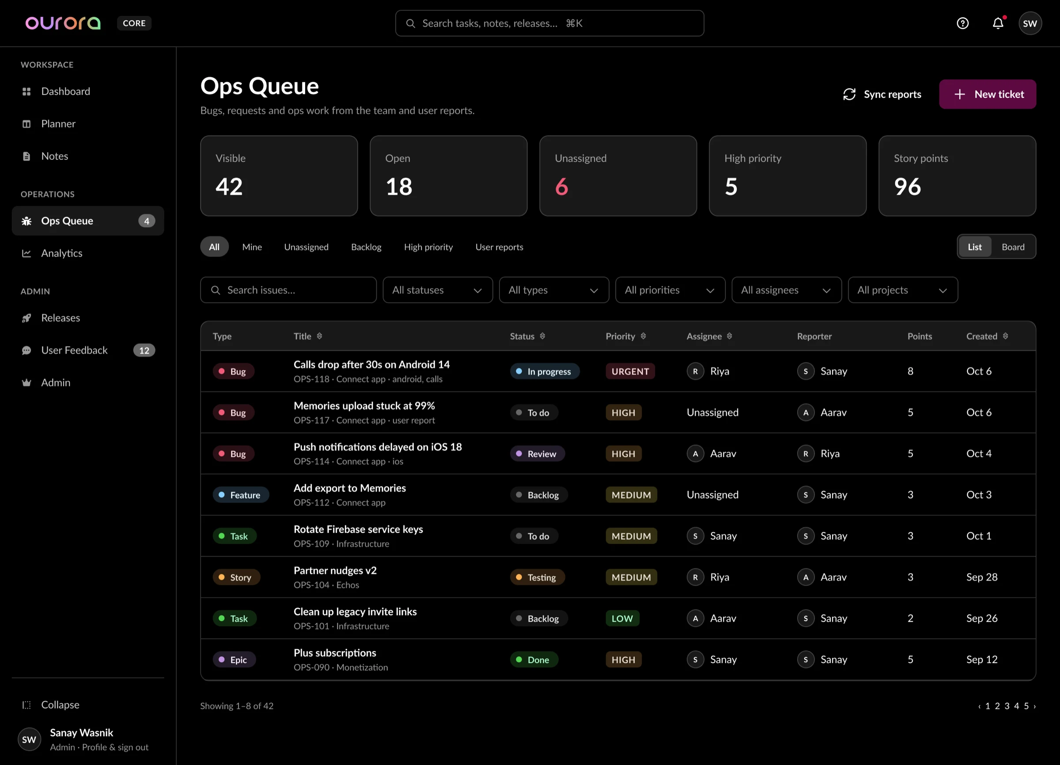This screenshot has height=765, width=1060.
Task: Open the SW avatar in top bar
Action: coord(1030,23)
